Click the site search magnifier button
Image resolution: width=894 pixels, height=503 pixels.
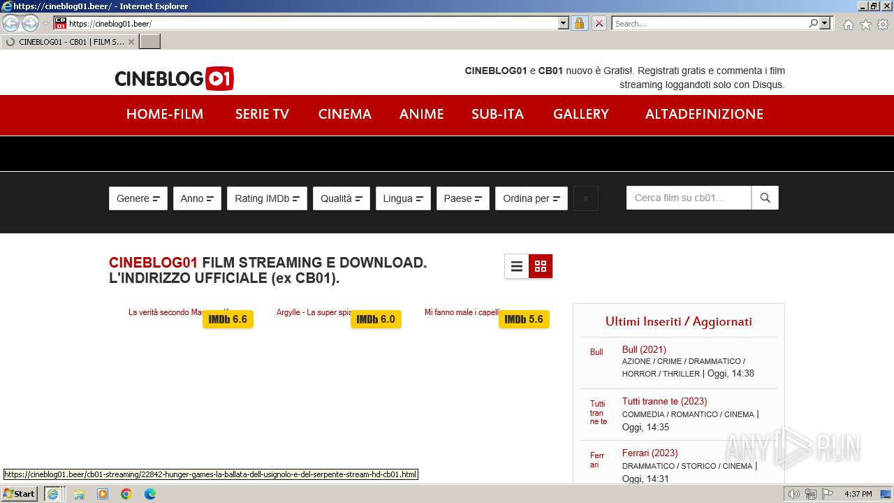tap(765, 198)
